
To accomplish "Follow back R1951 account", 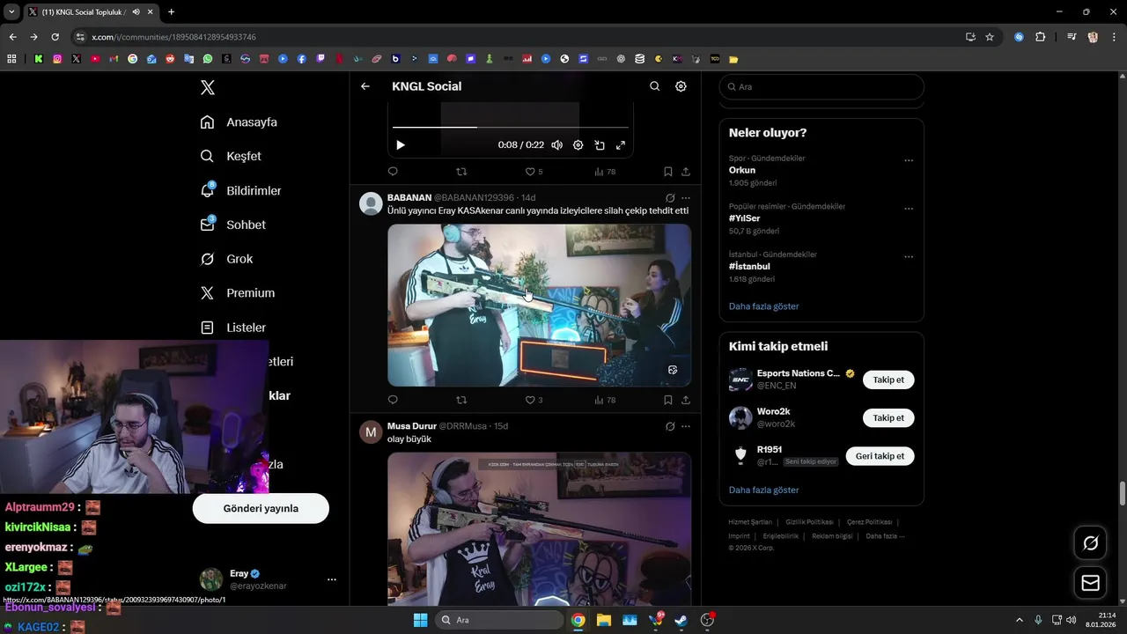I will tap(880, 456).
